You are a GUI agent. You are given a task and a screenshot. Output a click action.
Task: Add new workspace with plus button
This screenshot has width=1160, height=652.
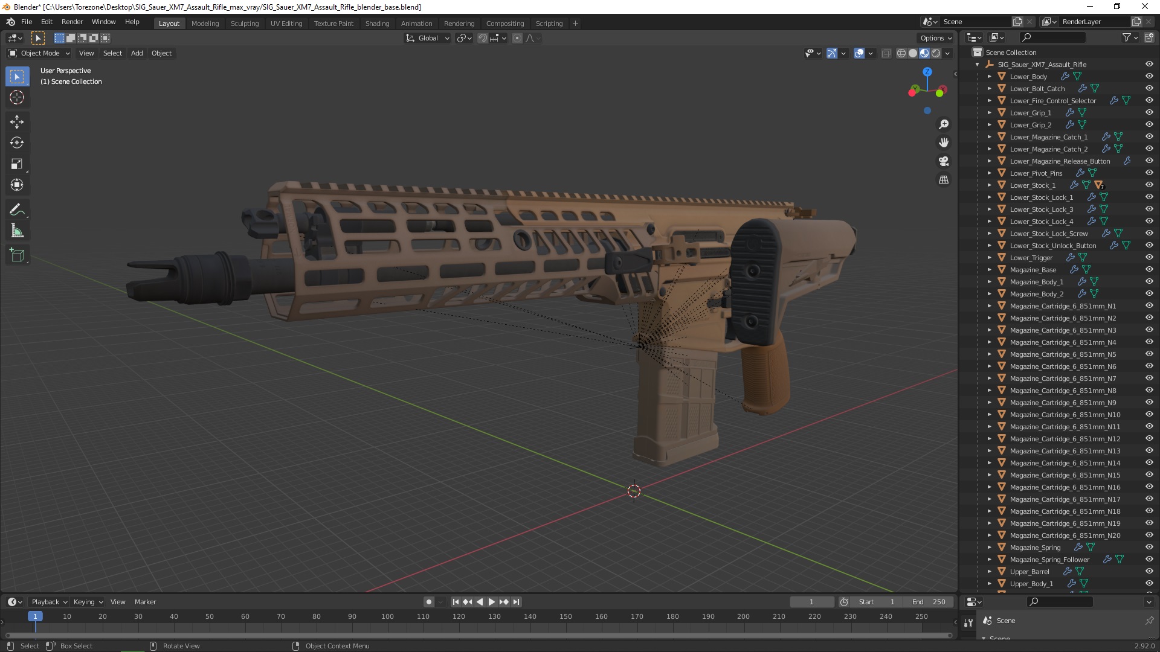point(575,24)
